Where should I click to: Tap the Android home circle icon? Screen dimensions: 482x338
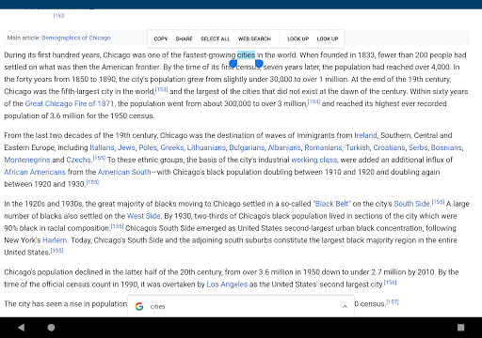[51, 328]
